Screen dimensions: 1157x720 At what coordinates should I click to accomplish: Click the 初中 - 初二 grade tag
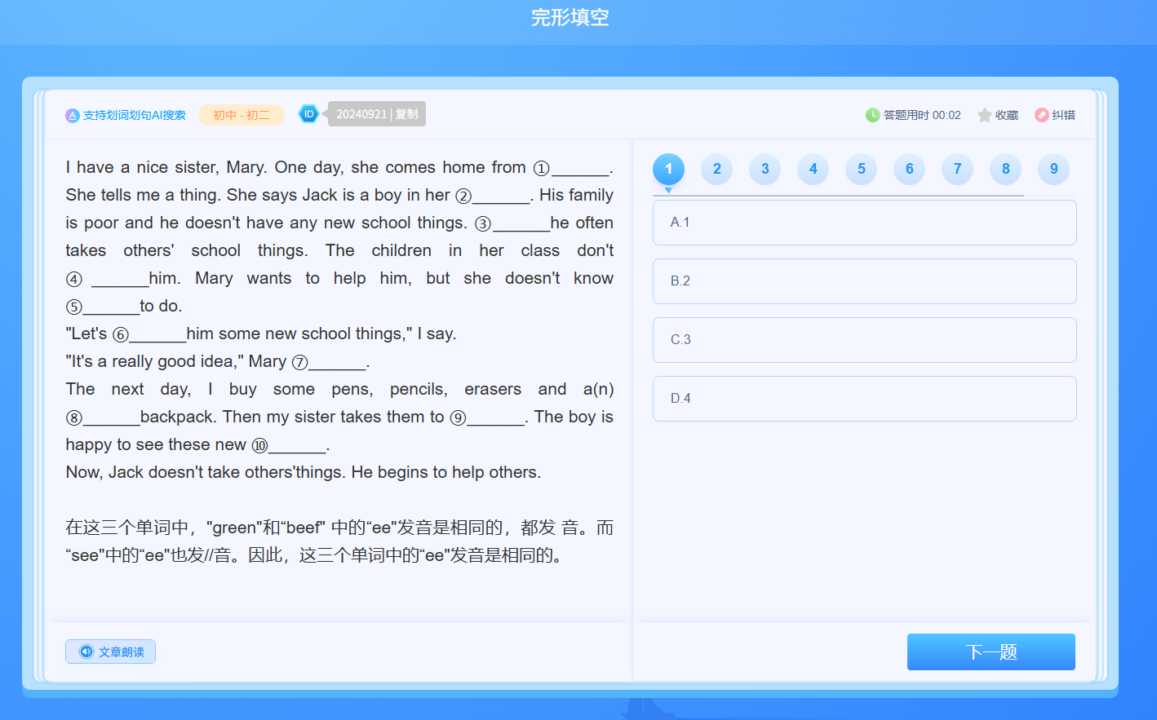(x=242, y=115)
